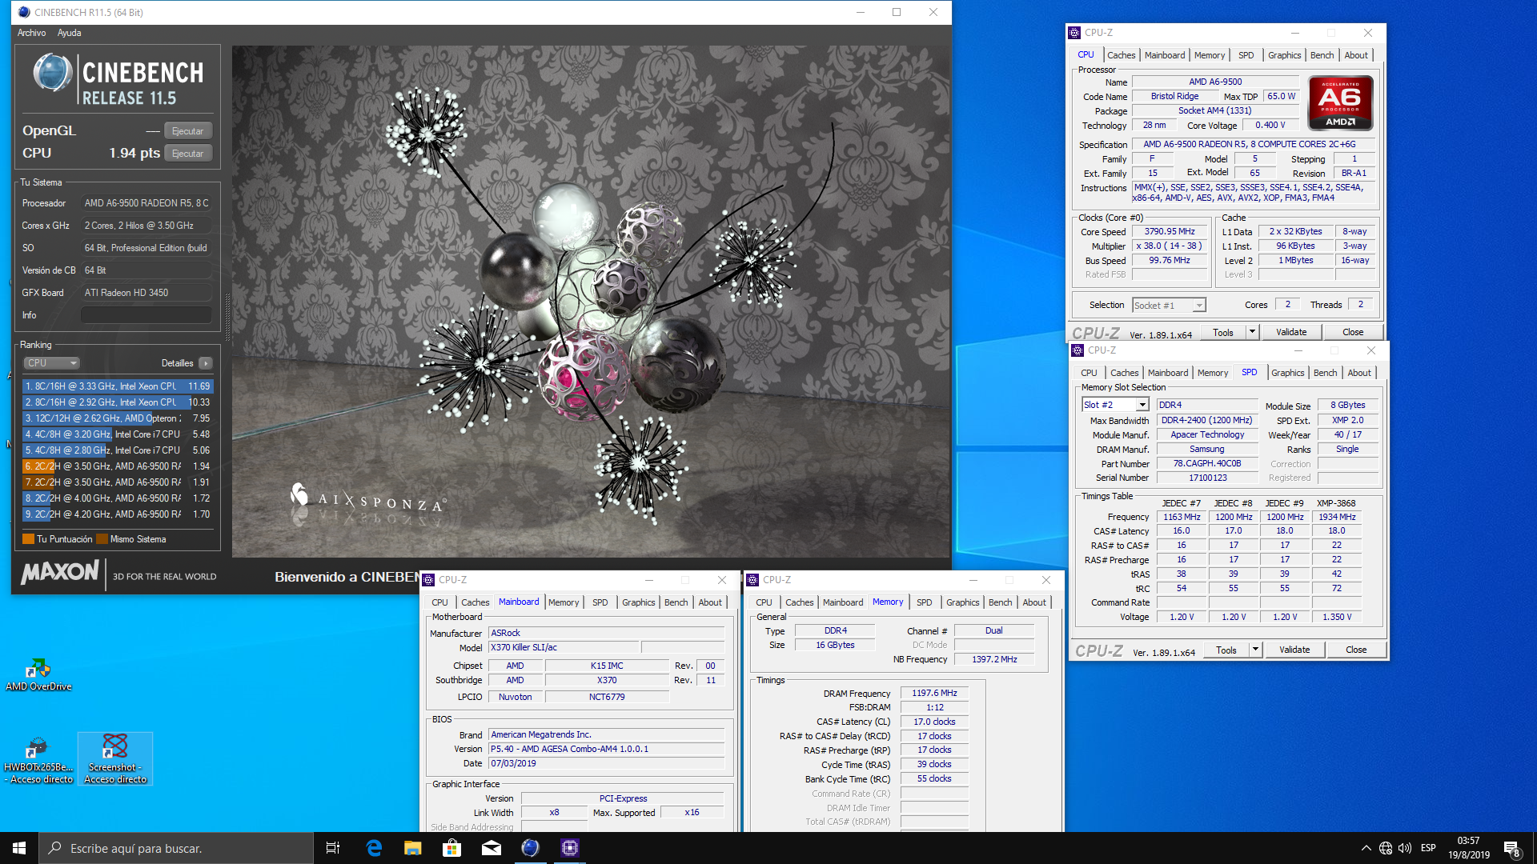Click Validate in the CPU-Z SPD window
This screenshot has width=1537, height=864.
coord(1294,650)
